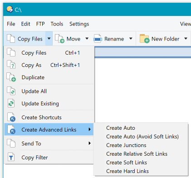Open the Rename dropdown arrow
This screenshot has width=191, height=178.
[131, 39]
